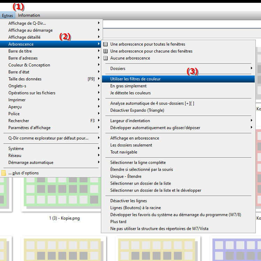Open the Imprimer submenu
This screenshot has height=261, width=261.
(x=50, y=100)
